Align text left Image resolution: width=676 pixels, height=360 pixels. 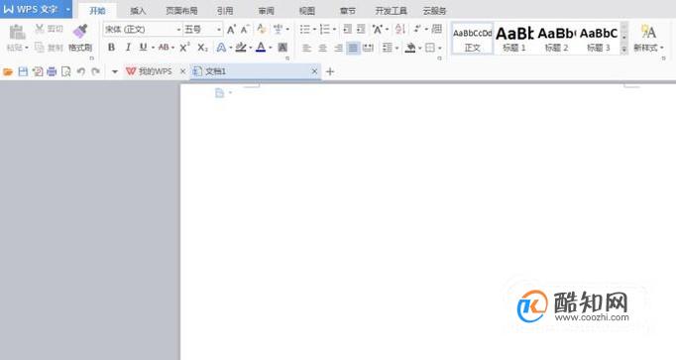[x=306, y=48]
